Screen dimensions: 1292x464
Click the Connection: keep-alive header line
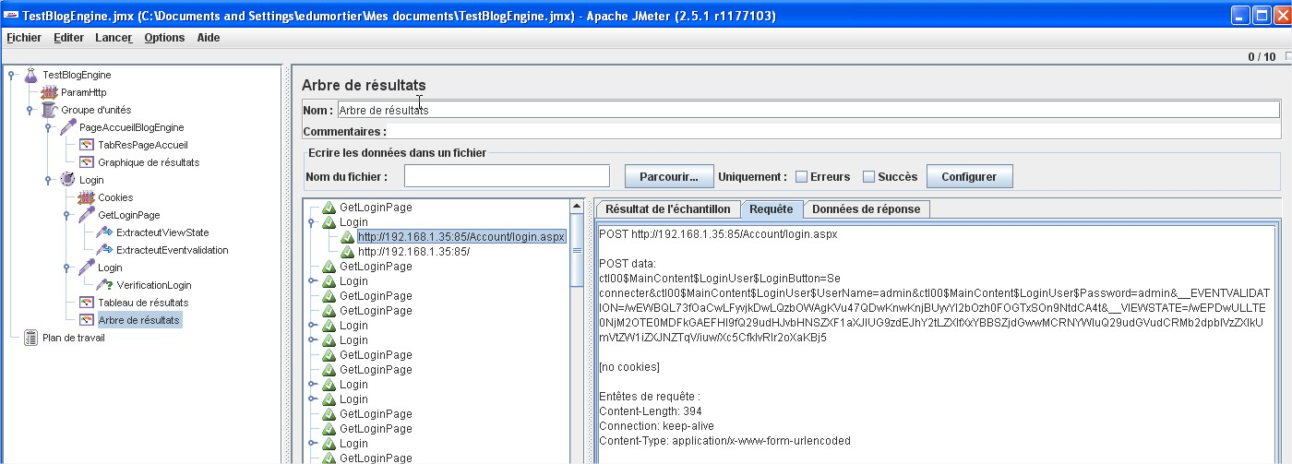pos(658,426)
